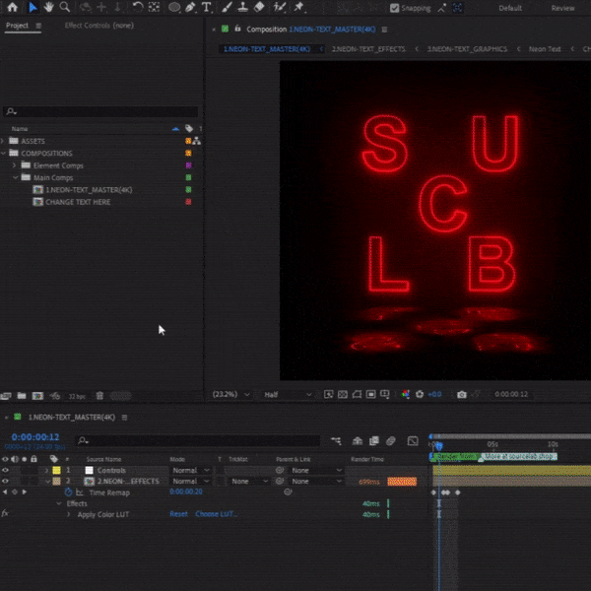
Task: Toggle visibility of the 2.NEON EFFECTS layer
Action: coord(6,481)
